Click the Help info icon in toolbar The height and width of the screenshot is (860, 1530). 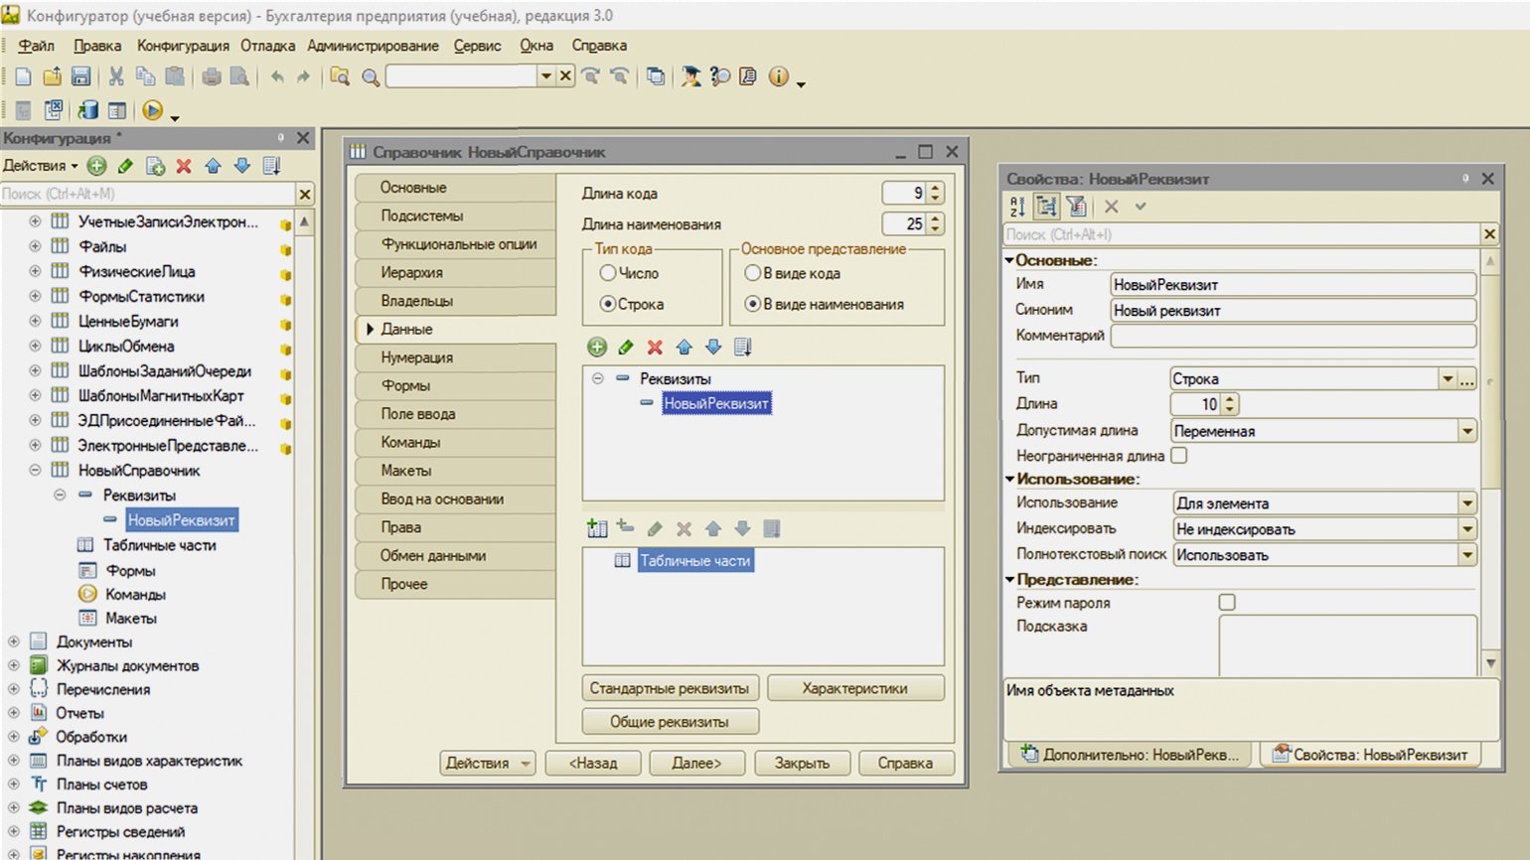click(779, 76)
